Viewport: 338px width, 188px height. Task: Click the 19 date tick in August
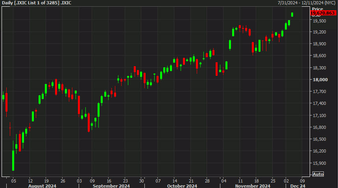pos(46,181)
